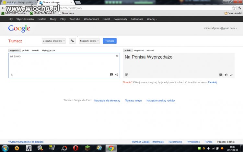Image resolution: width=243 pixels, height=152 pixels.
Task: Open Prywatność footer link
Action: pyautogui.click(x=193, y=142)
